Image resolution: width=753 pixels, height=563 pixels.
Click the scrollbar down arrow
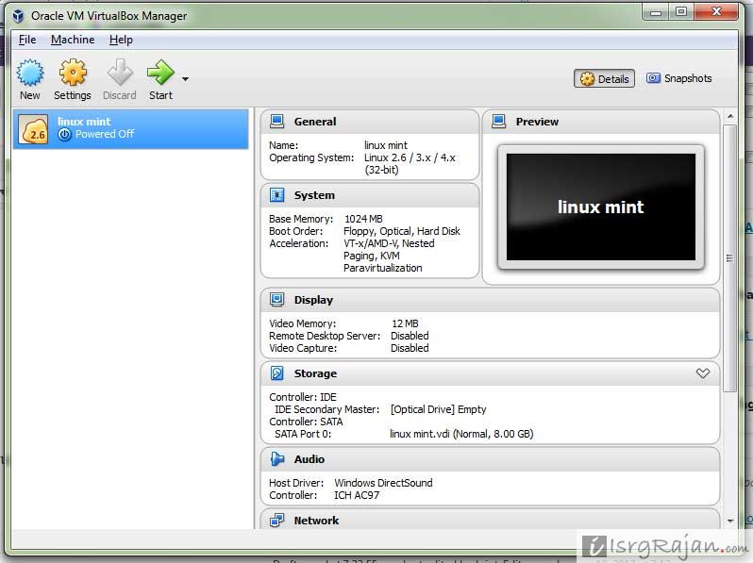pos(730,521)
